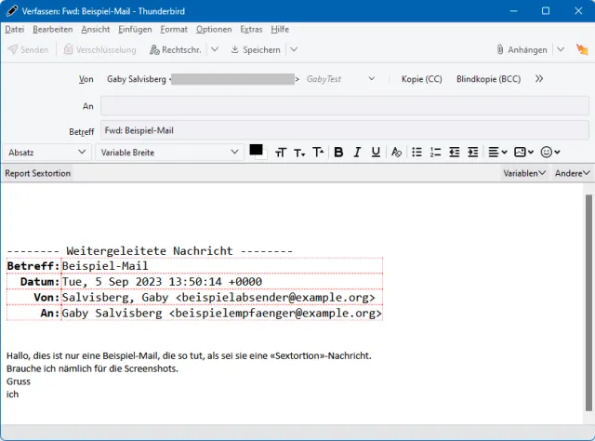Click the Report Sextortion button
The width and height of the screenshot is (595, 441).
point(37,173)
